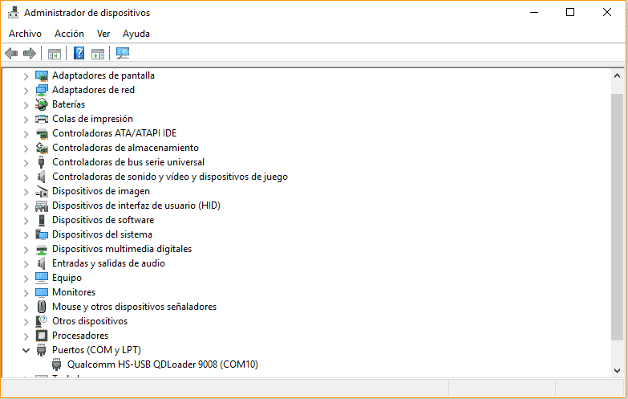Click the scrollbar up arrow

617,75
